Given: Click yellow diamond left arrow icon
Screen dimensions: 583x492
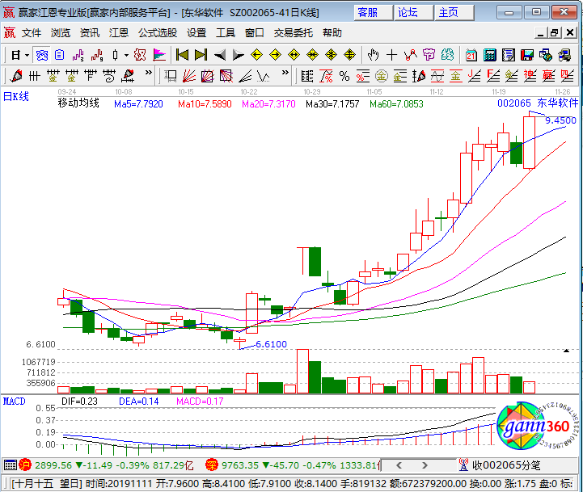Looking at the screenshot, I should (x=256, y=56).
